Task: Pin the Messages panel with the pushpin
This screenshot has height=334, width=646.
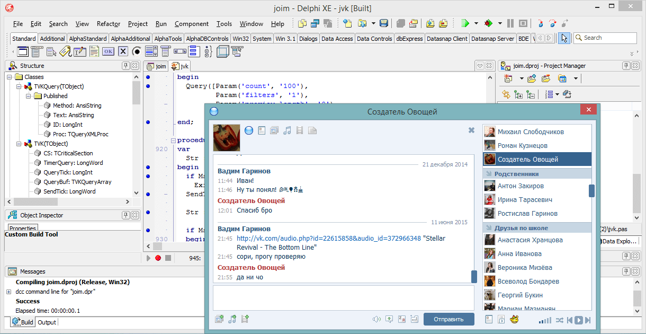Action: pos(626,271)
